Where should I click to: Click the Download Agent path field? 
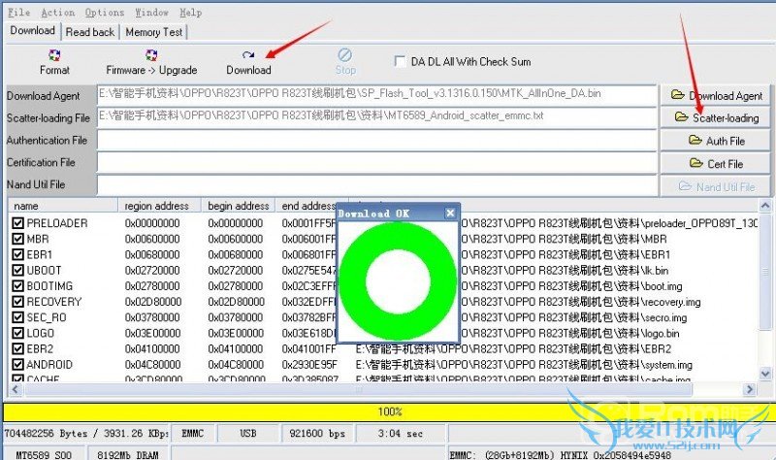point(376,94)
